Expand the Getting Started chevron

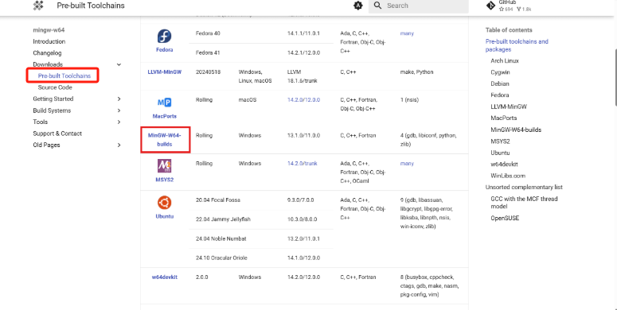click(x=119, y=99)
